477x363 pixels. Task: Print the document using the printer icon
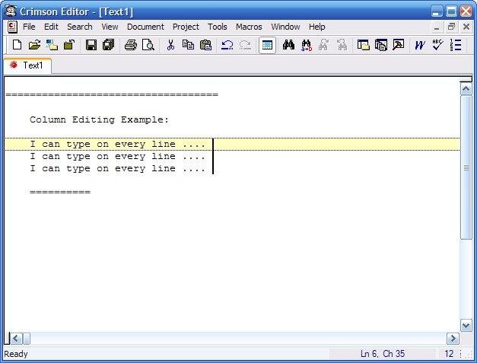pos(131,45)
